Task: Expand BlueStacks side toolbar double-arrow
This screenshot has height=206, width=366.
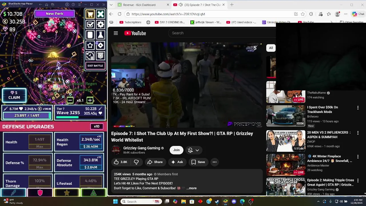Action: pyautogui.click(x=104, y=5)
